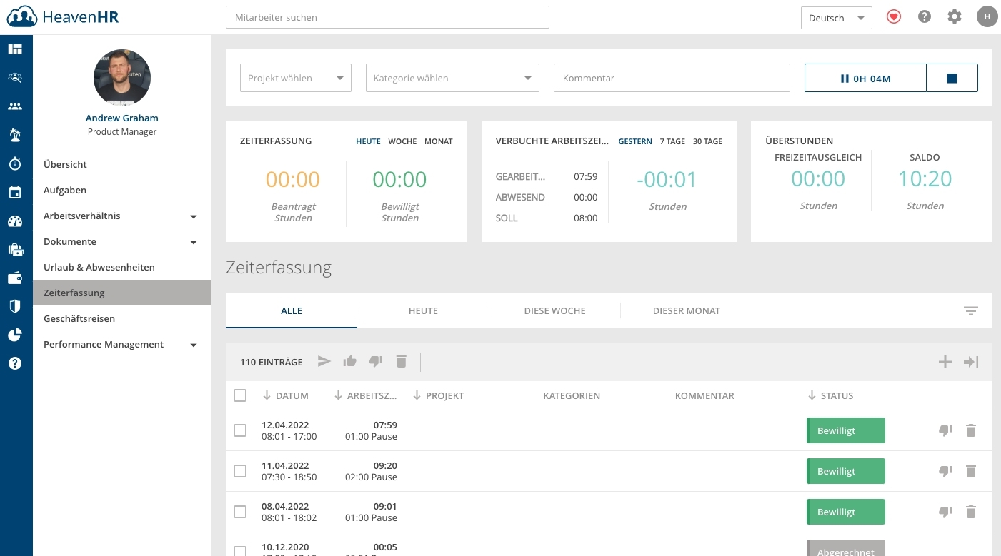Open help via top bar question mark
The image size is (1001, 556).
pyautogui.click(x=925, y=16)
